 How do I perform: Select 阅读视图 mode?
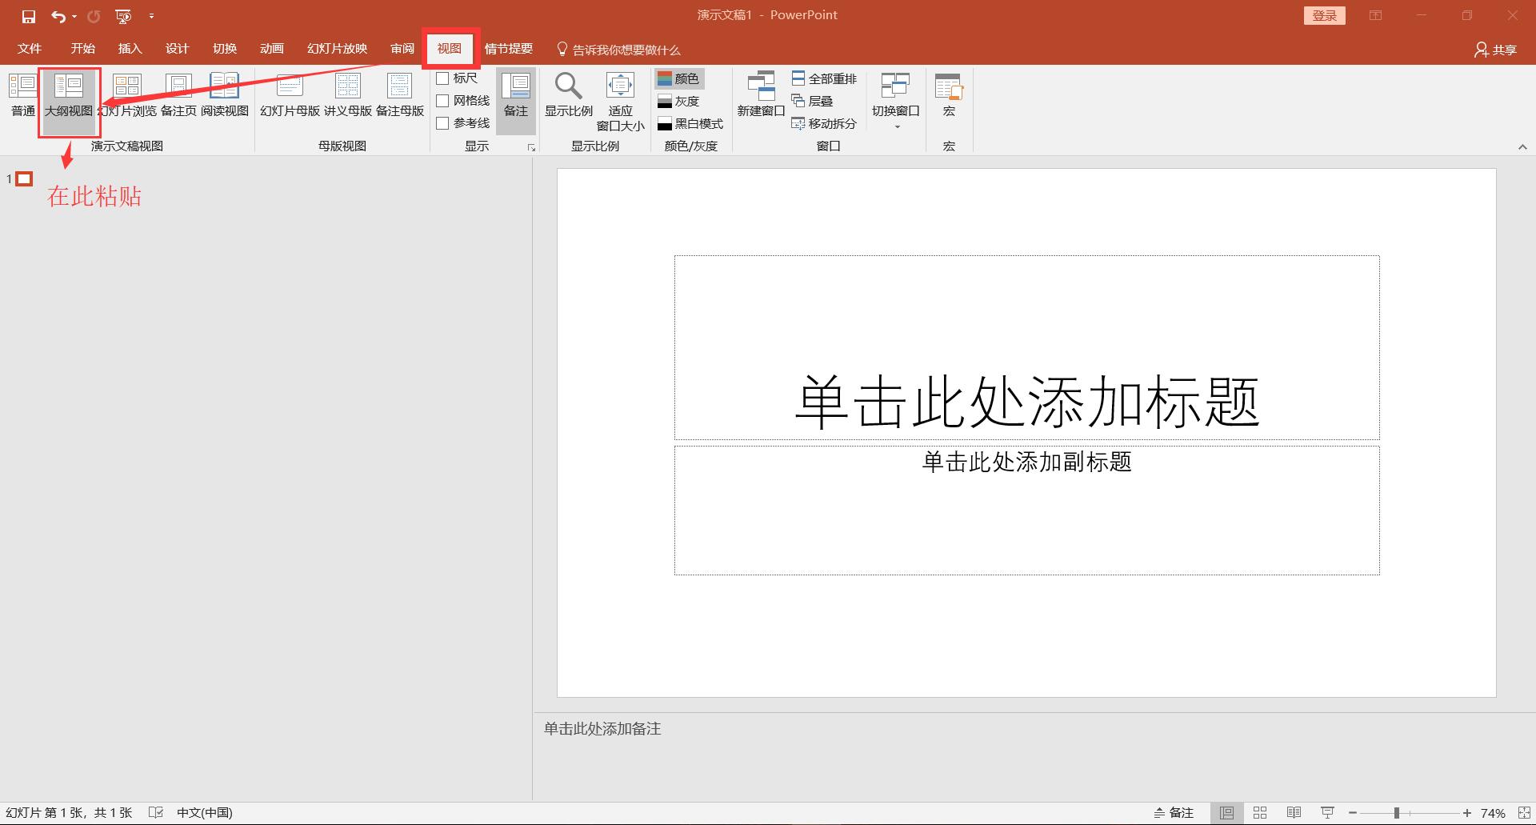coord(224,96)
